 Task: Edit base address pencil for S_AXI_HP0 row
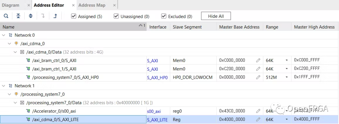point(258,77)
